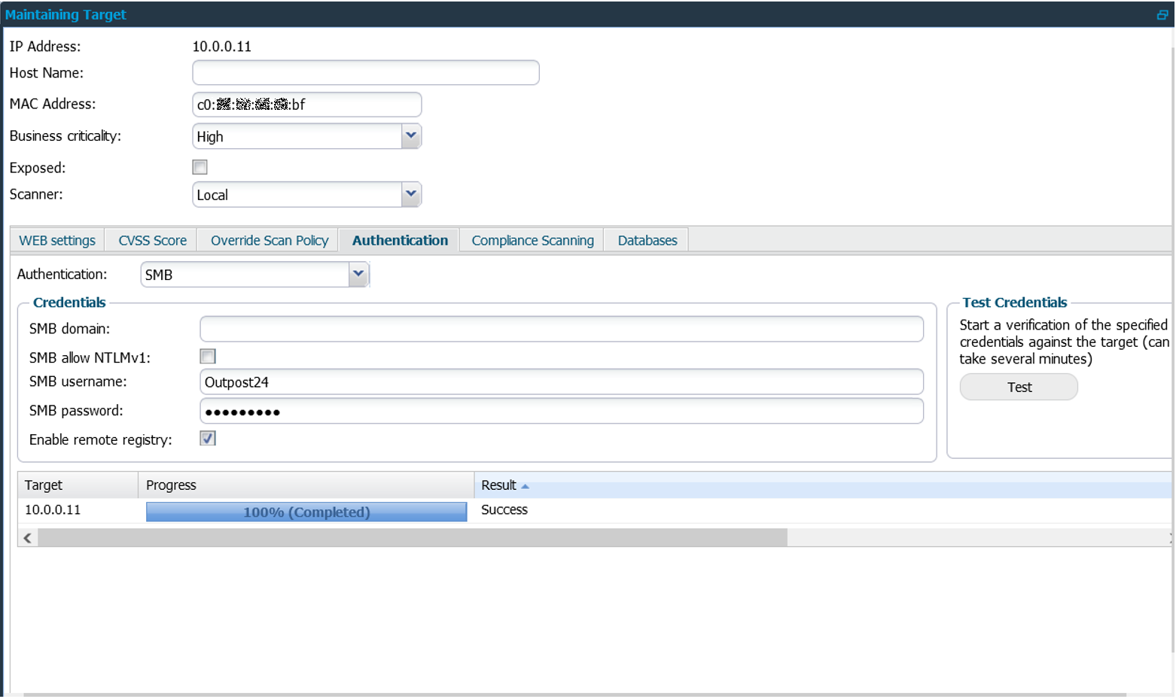Screen dimensions: 1176x699
Task: Disable Enable remote registry
Action: click(x=207, y=438)
